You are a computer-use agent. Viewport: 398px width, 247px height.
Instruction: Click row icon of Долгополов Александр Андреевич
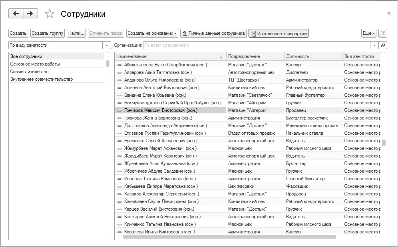pyautogui.click(x=119, y=125)
